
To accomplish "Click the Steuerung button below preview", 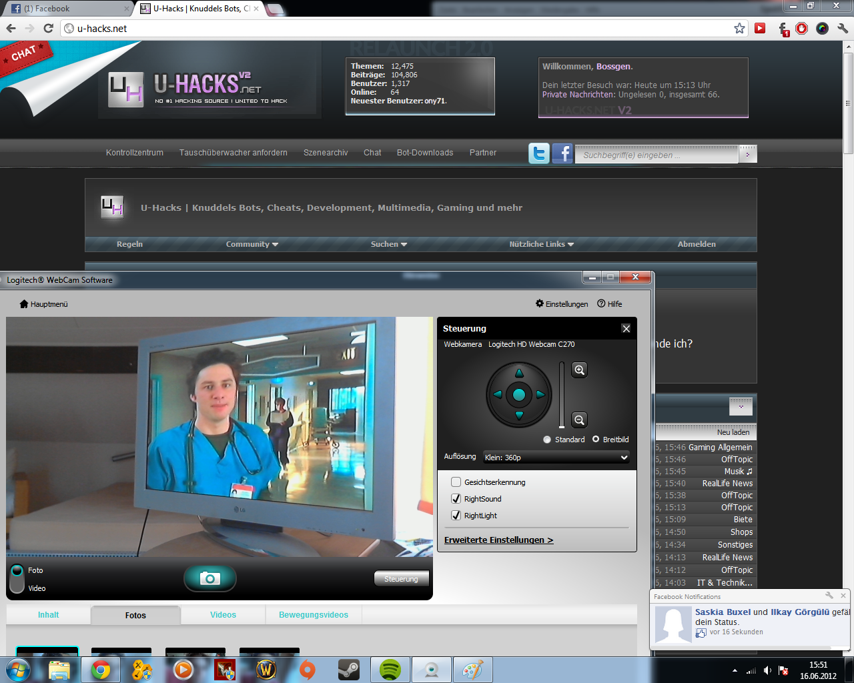I will pyautogui.click(x=401, y=579).
